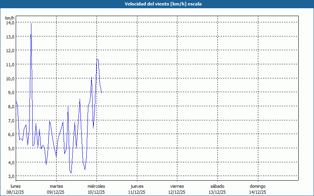
Task: Click the date 11/12/25
Action: click(137, 192)
